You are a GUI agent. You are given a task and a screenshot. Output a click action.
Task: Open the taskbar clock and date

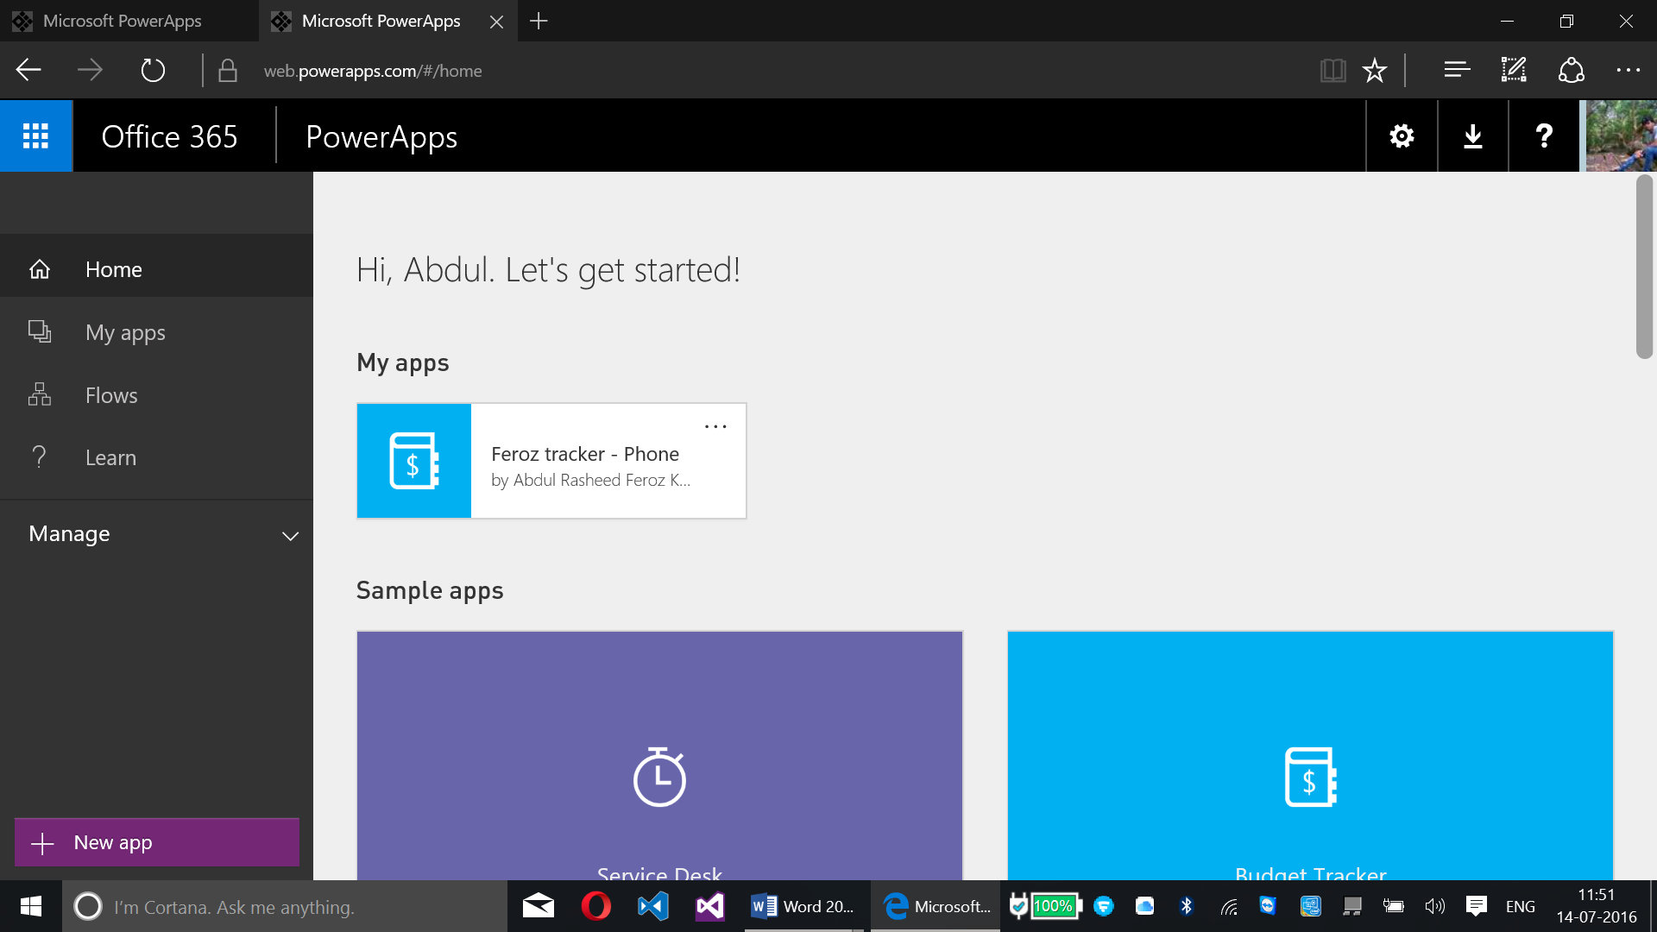click(x=1597, y=906)
